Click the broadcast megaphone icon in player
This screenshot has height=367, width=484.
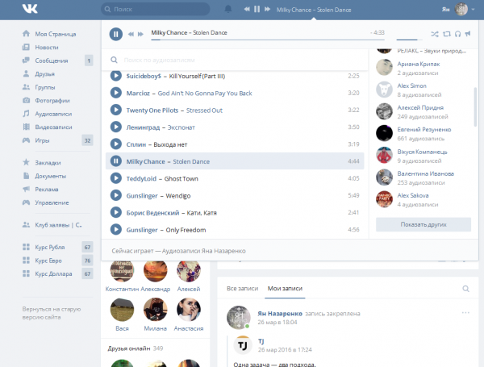coord(468,34)
